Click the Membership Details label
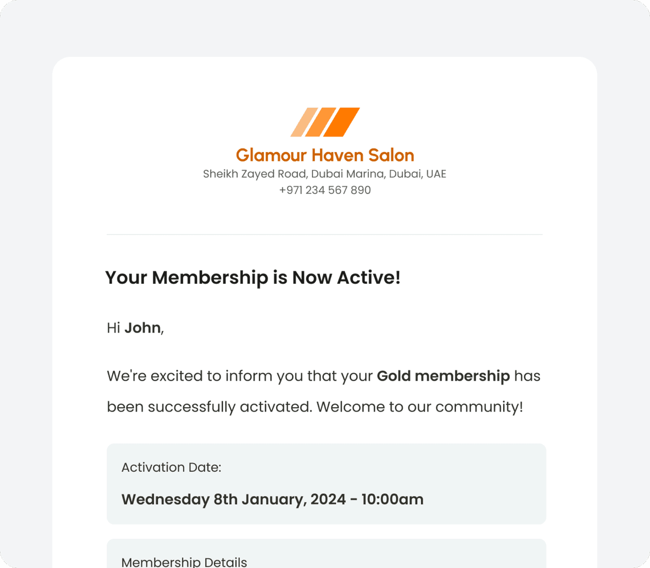The height and width of the screenshot is (568, 650). (x=184, y=562)
